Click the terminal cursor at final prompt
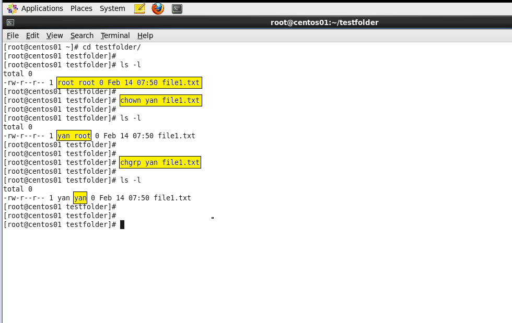This screenshot has height=323, width=512. [122, 225]
